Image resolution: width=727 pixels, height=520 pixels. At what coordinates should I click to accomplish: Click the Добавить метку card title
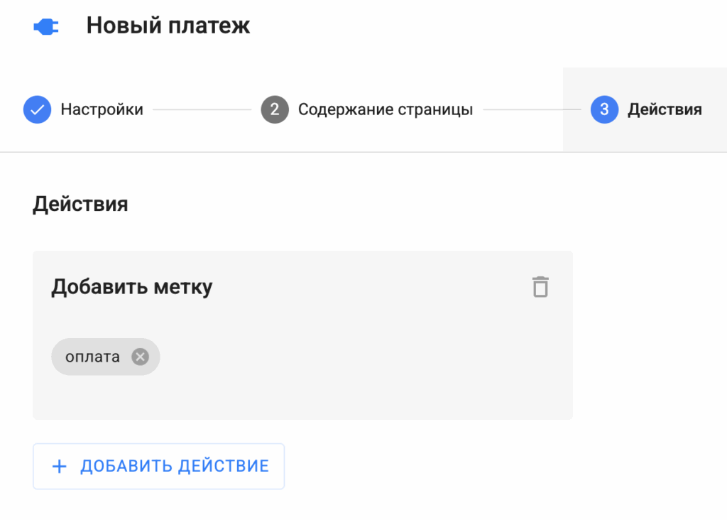(x=131, y=287)
